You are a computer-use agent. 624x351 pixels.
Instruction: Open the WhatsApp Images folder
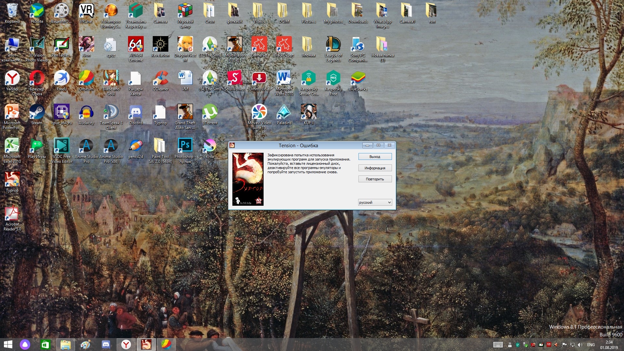(383, 15)
